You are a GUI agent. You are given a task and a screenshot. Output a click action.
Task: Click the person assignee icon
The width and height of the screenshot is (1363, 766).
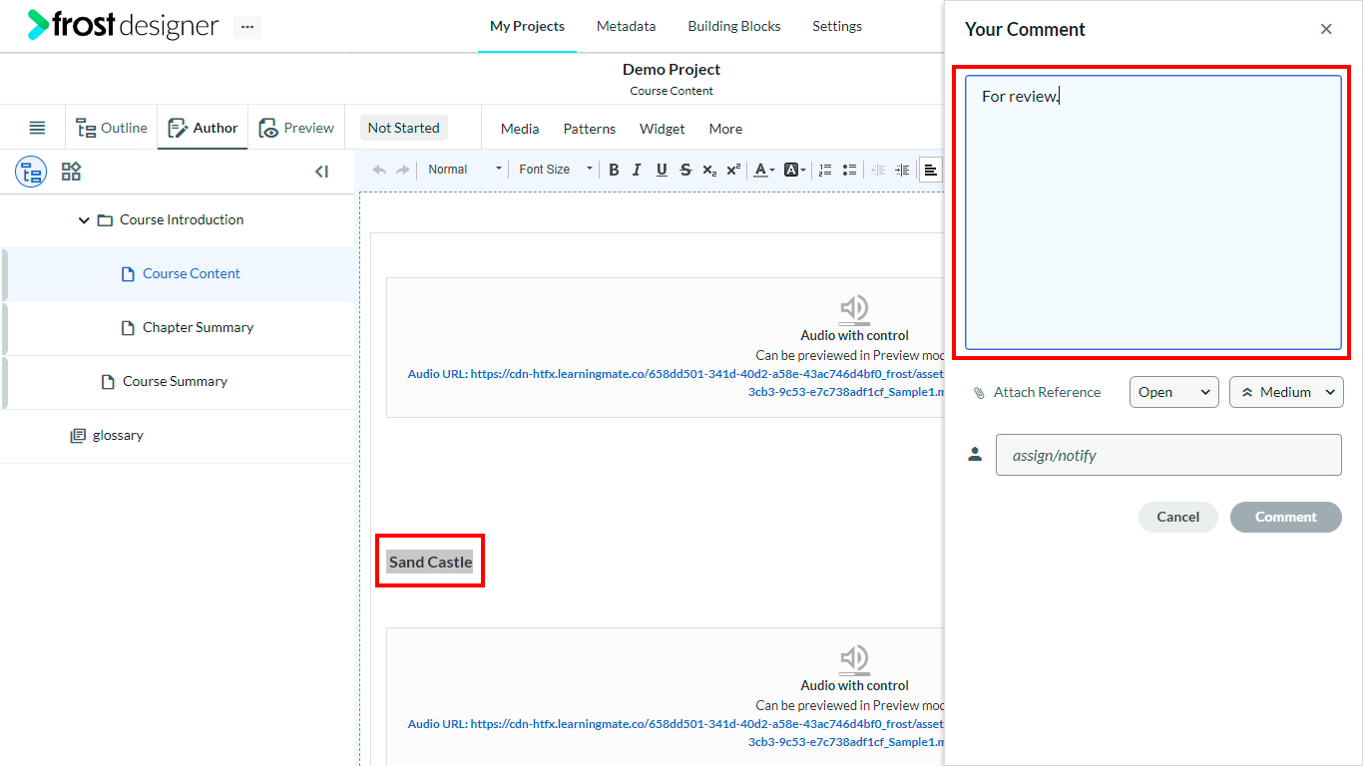[x=975, y=454]
